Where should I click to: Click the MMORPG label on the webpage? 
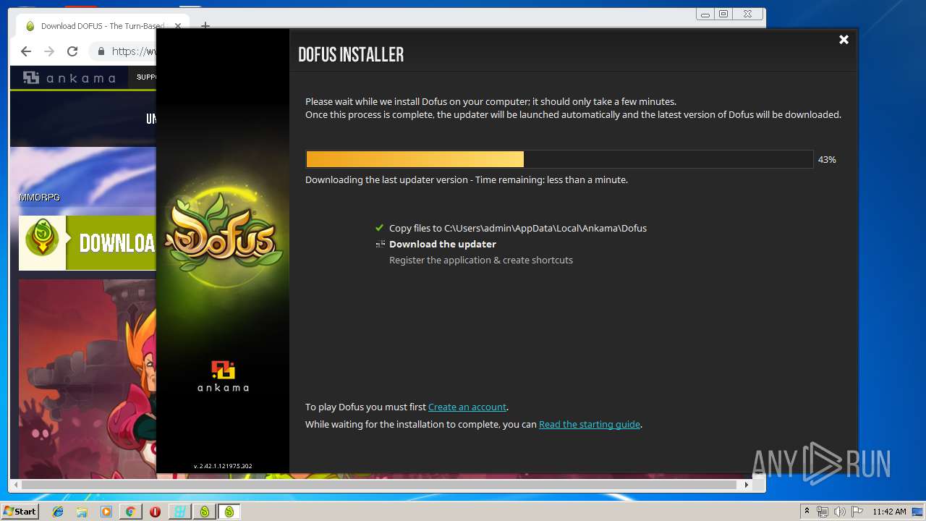point(40,197)
